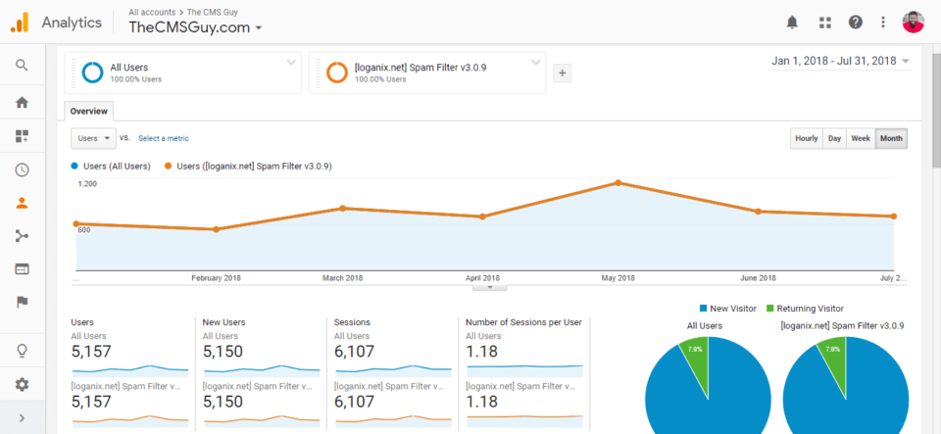941x434 pixels.
Task: Click the New Visitor blue legend swatch
Action: coord(704,309)
